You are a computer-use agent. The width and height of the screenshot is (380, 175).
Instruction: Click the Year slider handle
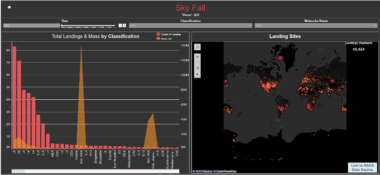pos(62,25)
